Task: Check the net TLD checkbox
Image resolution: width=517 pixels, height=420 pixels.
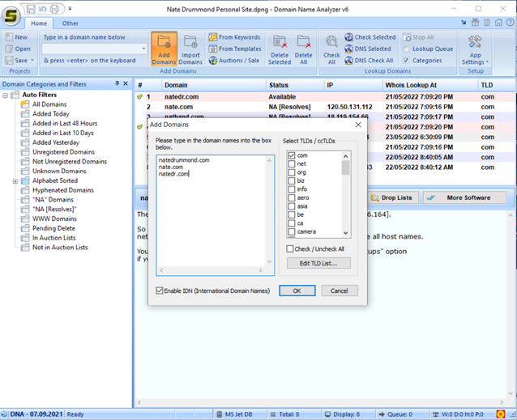Action: coord(292,163)
